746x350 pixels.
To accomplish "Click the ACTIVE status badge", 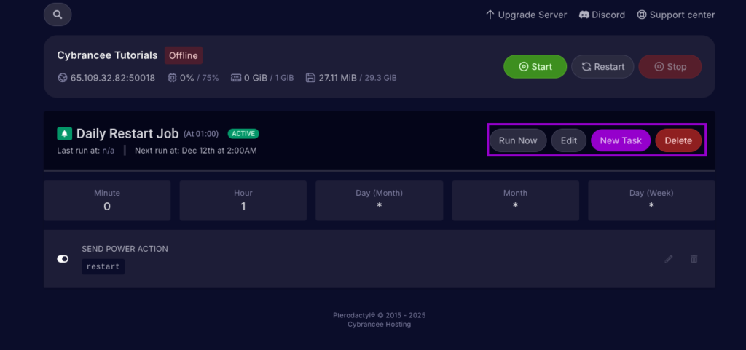I will pos(243,133).
